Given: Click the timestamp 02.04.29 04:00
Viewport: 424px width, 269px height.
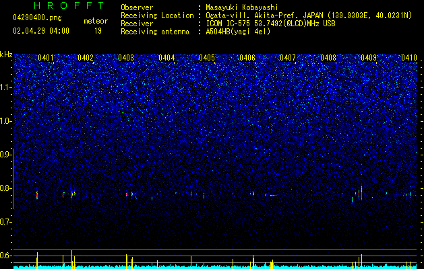Looking at the screenshot, I should 41,31.
